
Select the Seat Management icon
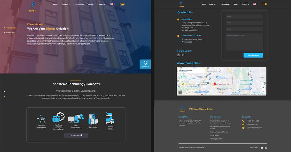(x=76, y=118)
